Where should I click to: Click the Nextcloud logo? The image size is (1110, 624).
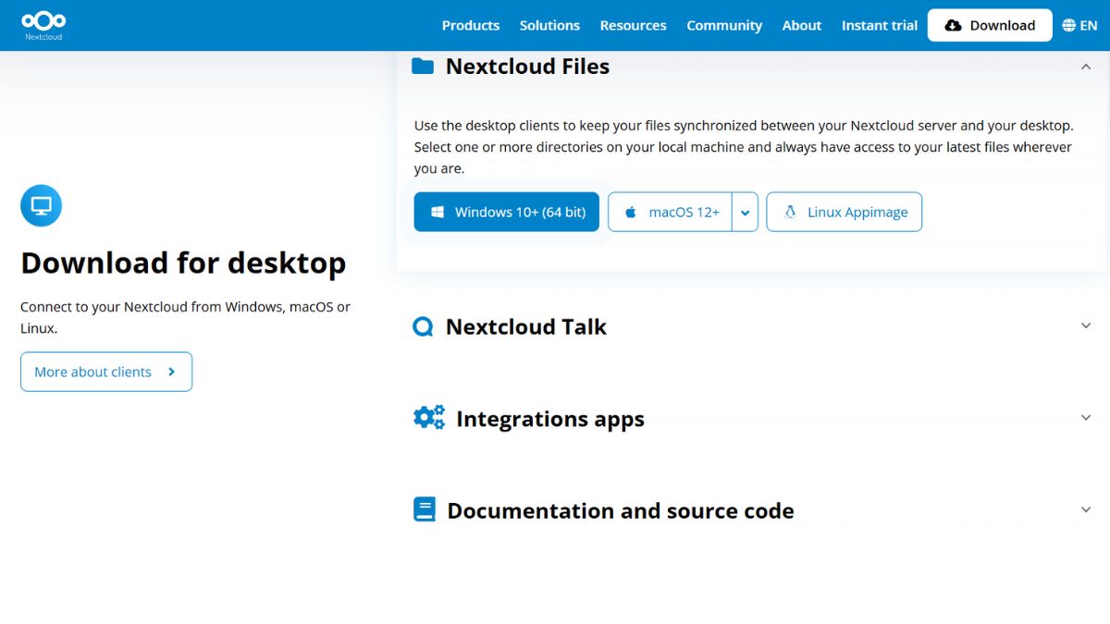point(43,25)
